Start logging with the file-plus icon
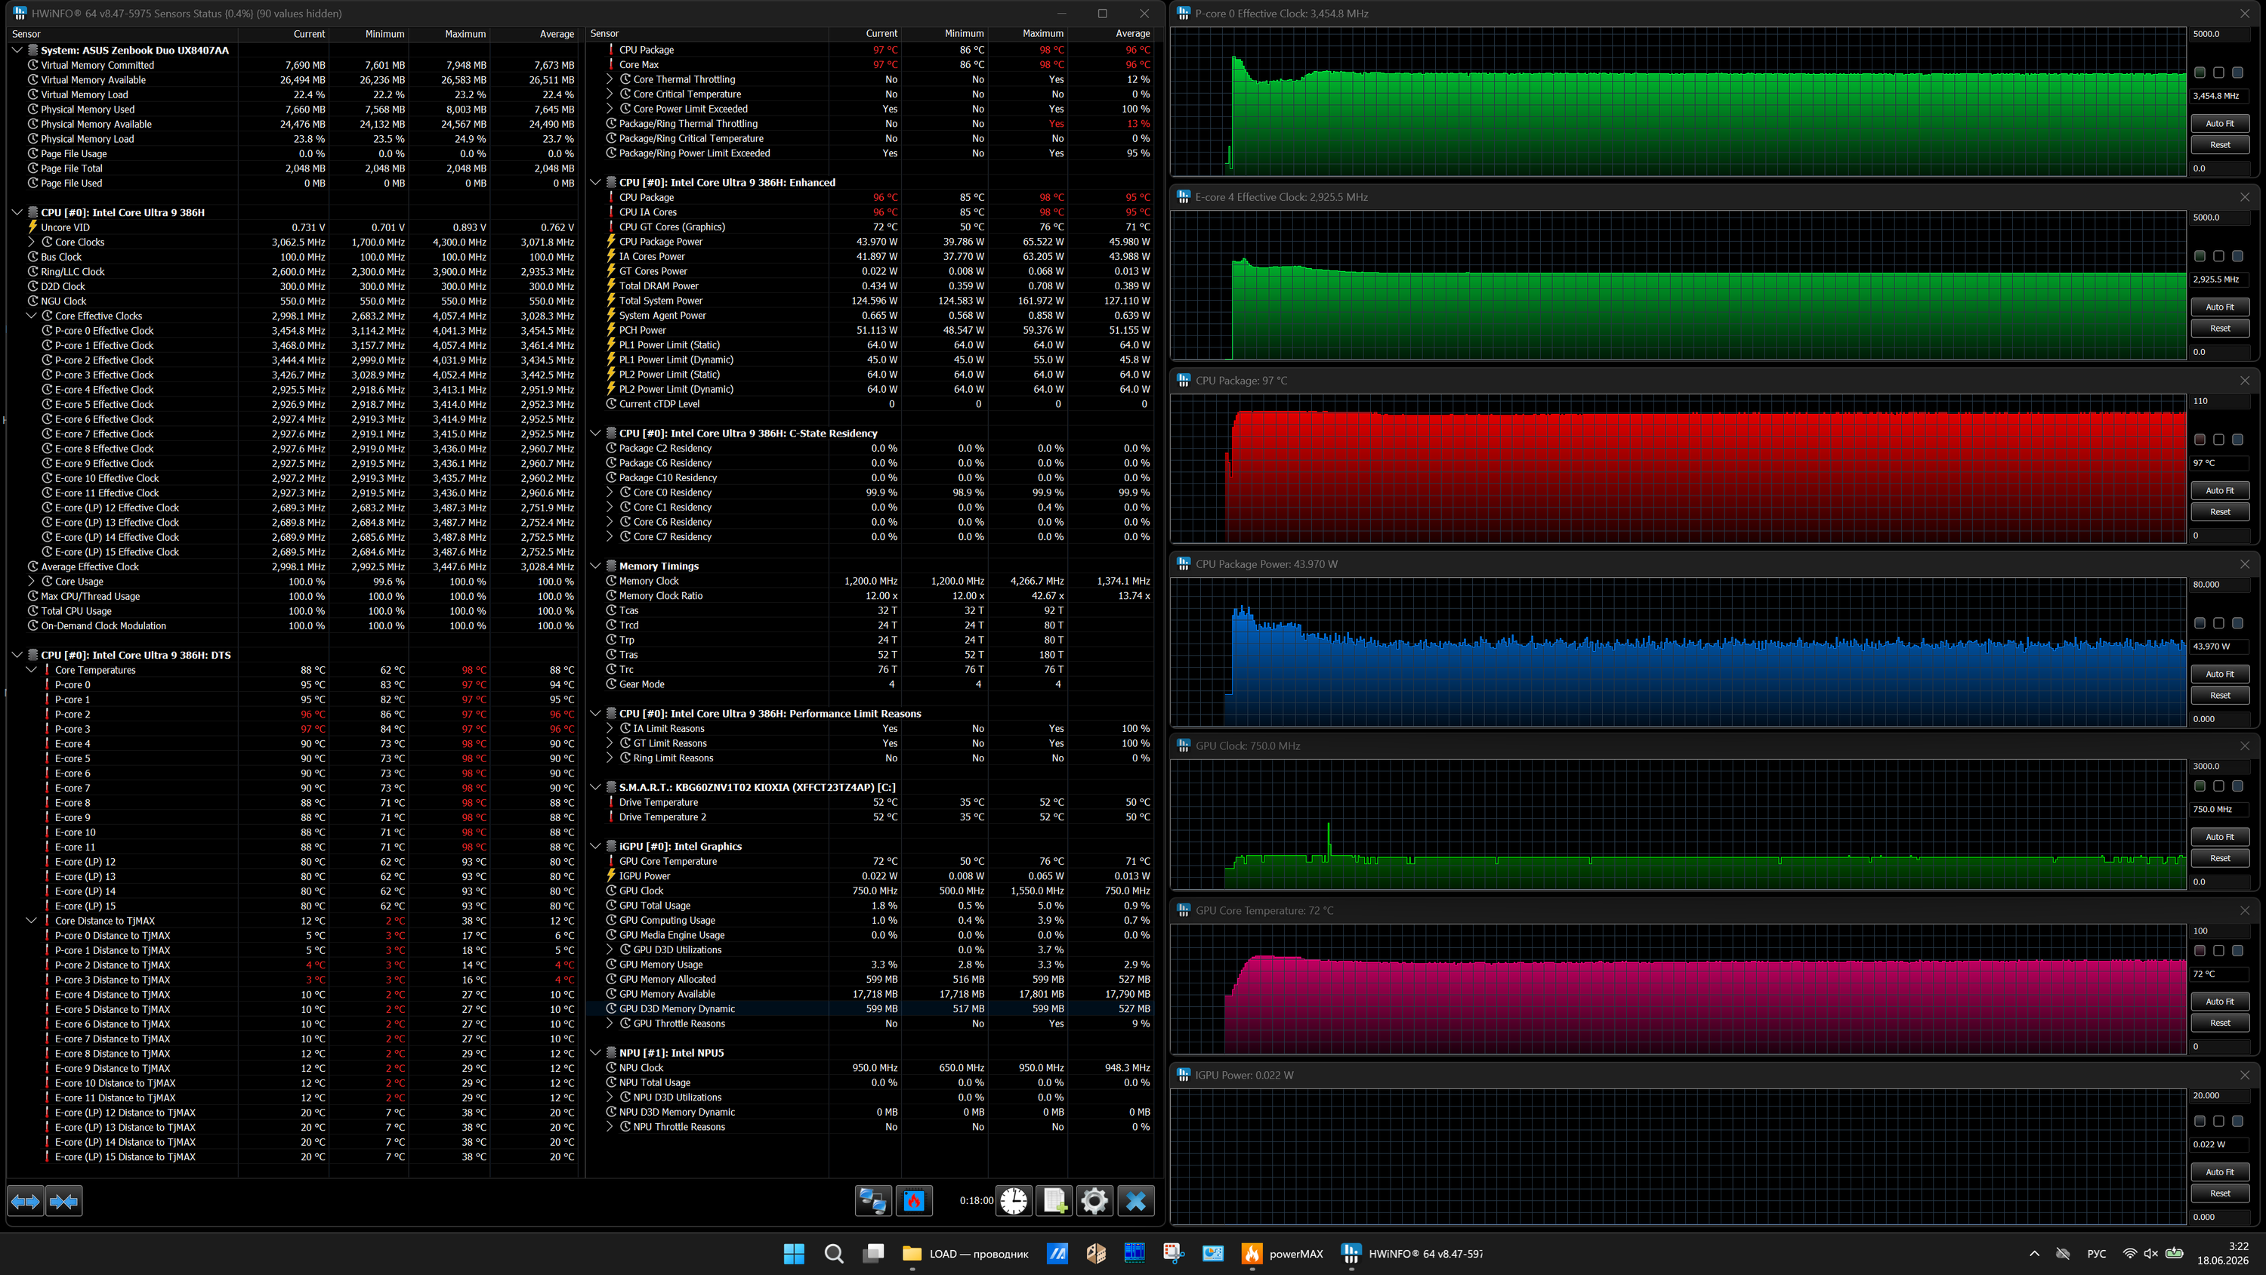Screen dimensions: 2266x1275 pyautogui.click(x=1054, y=1201)
